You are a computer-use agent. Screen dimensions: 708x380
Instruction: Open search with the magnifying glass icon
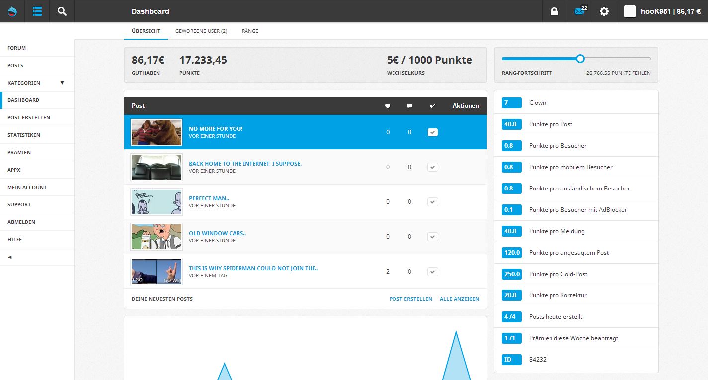coord(62,11)
